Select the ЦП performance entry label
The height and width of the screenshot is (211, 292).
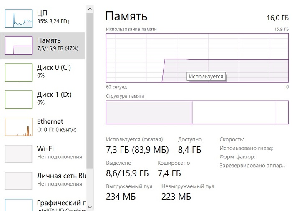(42, 12)
